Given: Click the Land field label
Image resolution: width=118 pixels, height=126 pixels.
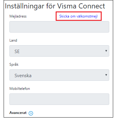Looking at the screenshot, I should coord(13,40).
